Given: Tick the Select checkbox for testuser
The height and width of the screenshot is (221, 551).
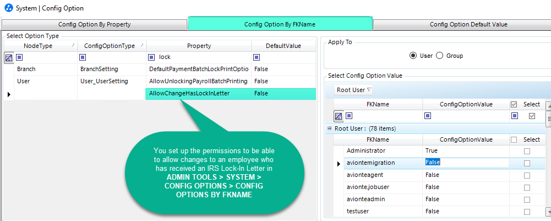Looking at the screenshot, I should (x=527, y=212).
